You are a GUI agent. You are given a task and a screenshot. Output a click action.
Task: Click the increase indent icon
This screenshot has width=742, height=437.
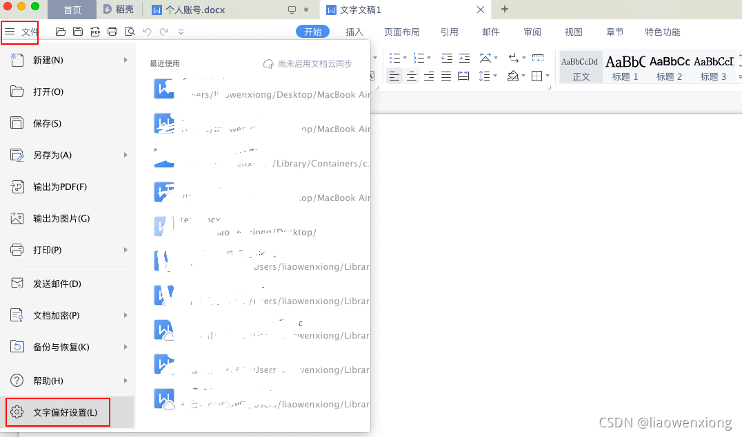pyautogui.click(x=463, y=58)
